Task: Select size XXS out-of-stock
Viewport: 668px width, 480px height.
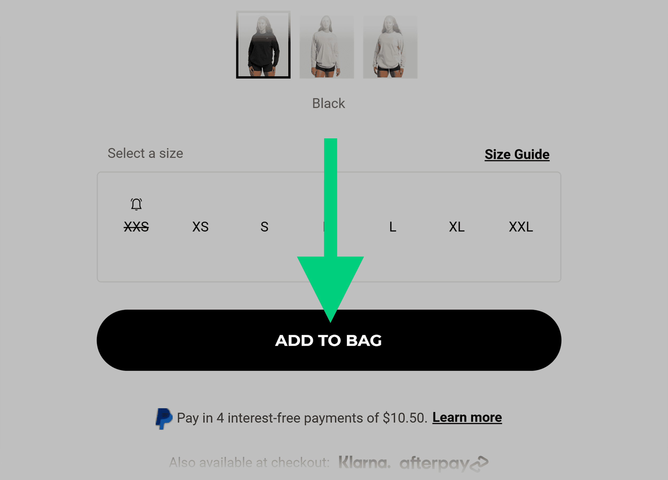Action: pos(136,226)
